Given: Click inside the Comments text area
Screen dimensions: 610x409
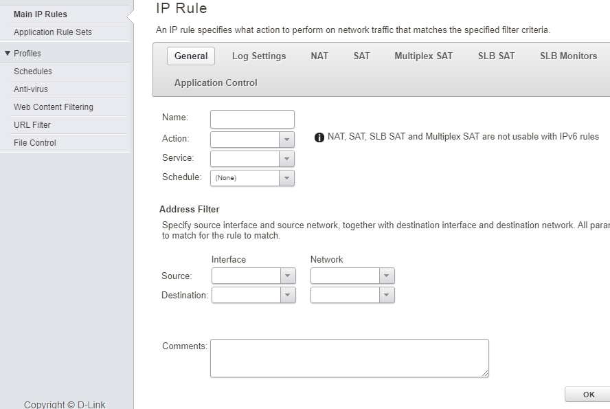Looking at the screenshot, I should click(349, 357).
